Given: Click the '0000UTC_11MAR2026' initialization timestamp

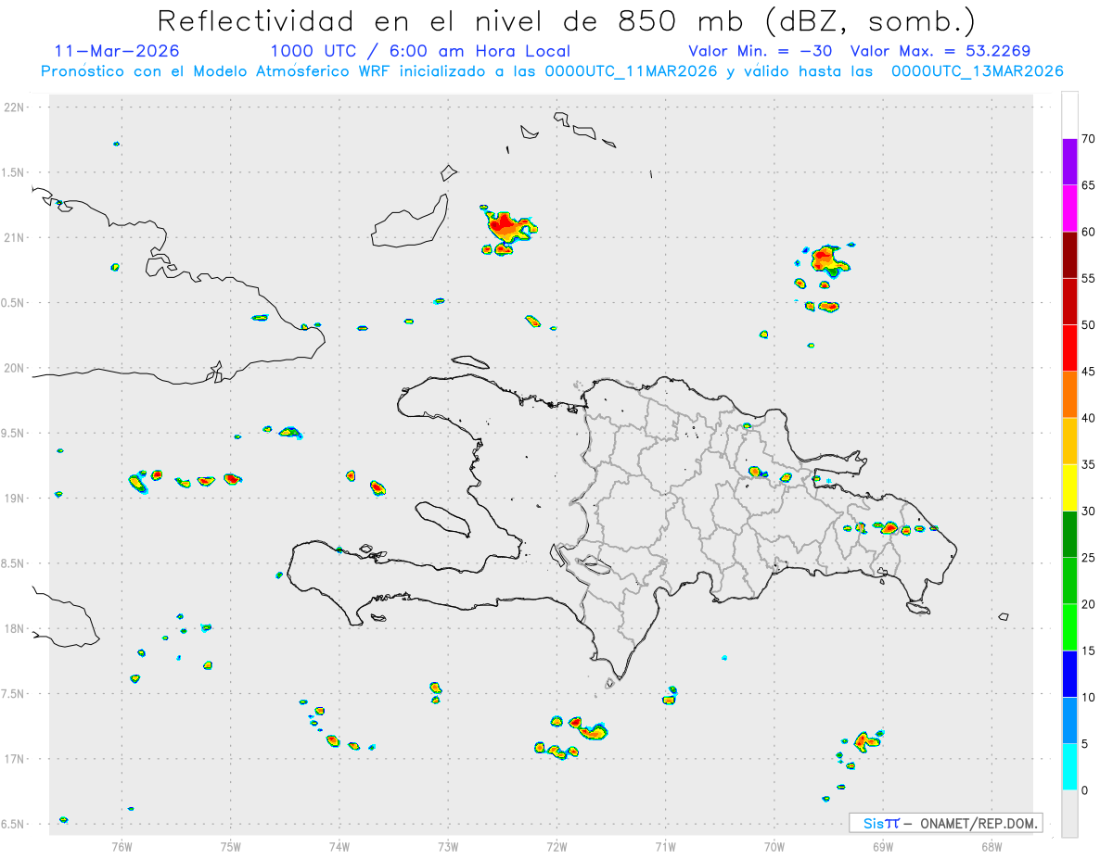Looking at the screenshot, I should click(631, 71).
